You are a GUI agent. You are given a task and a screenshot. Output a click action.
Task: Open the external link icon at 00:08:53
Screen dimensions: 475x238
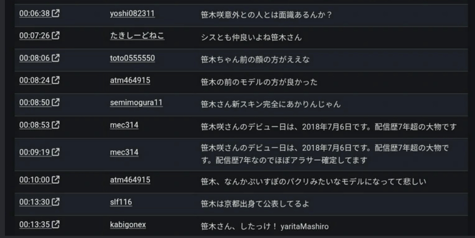pyautogui.click(x=56, y=125)
